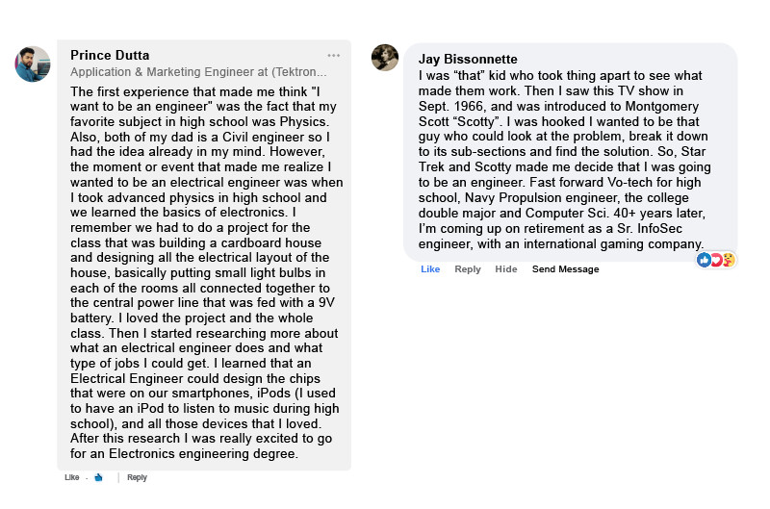Open Prince Dutta's profile name link
Screen dimensions: 770x509
110,55
